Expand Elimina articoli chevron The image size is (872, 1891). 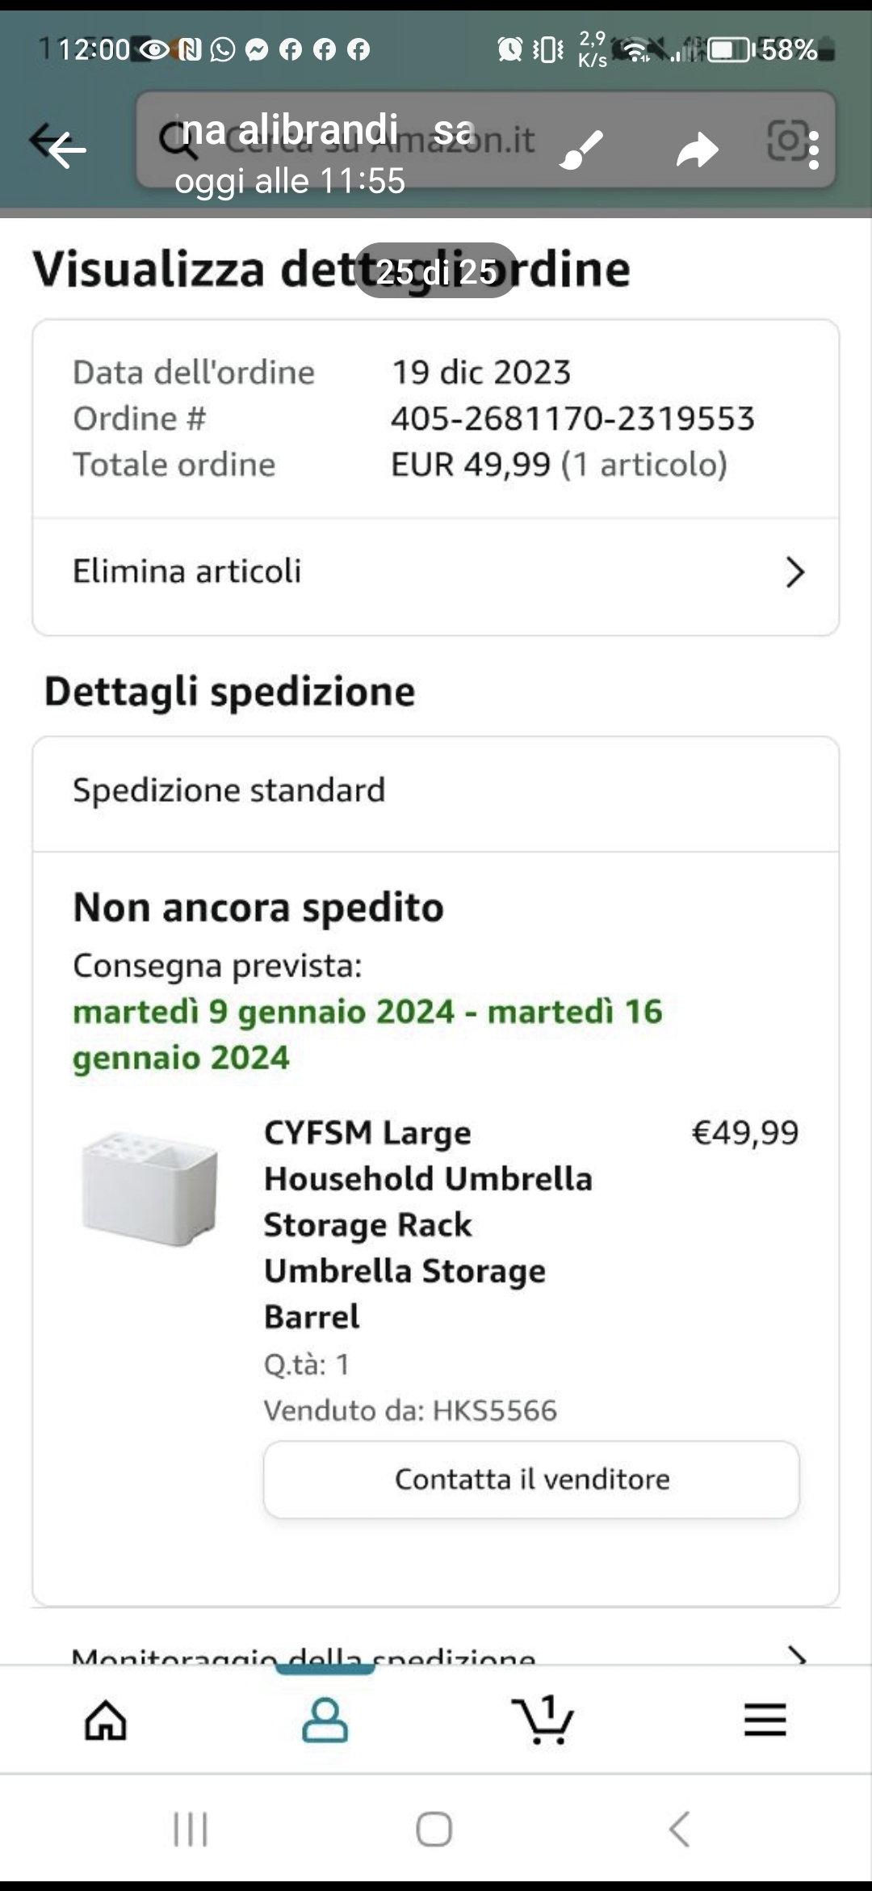coord(794,572)
